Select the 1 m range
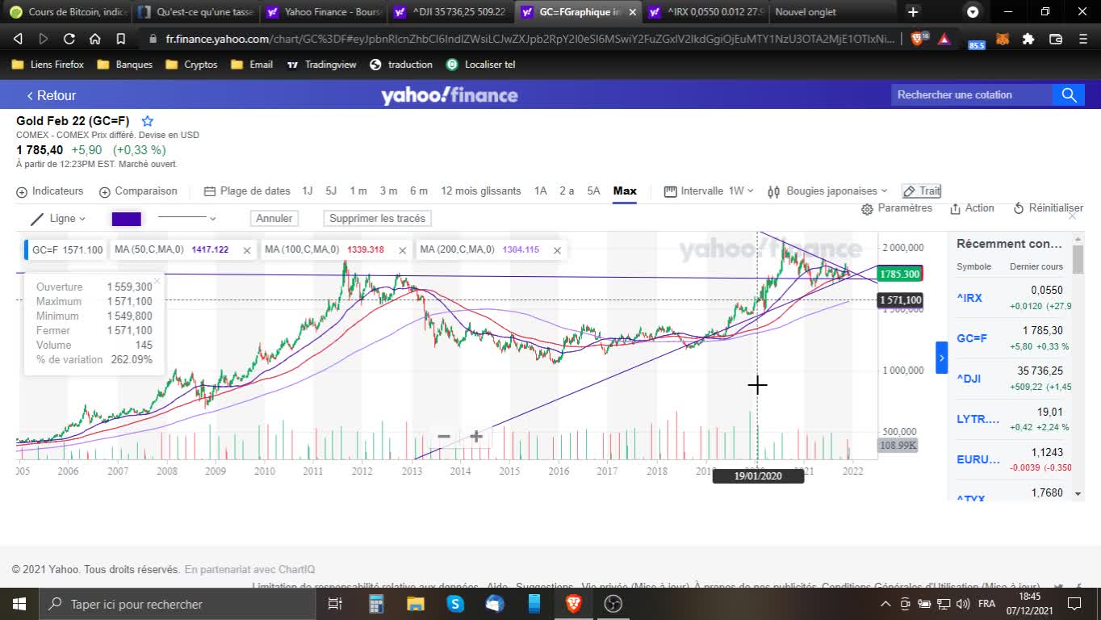Screen dimensions: 1101x620 click(x=358, y=191)
